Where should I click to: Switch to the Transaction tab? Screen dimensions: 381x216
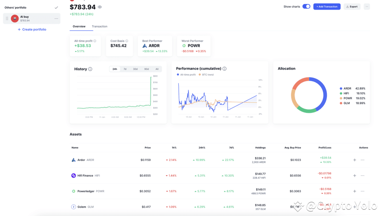(x=99, y=27)
